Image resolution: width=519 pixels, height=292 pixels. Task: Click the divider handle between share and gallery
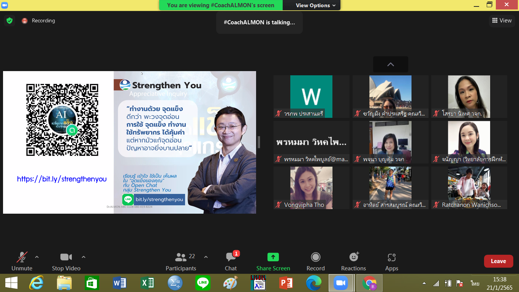(259, 142)
